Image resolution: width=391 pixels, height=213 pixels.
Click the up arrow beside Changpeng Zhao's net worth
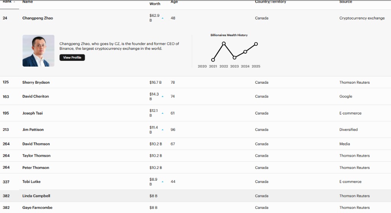pyautogui.click(x=163, y=18)
